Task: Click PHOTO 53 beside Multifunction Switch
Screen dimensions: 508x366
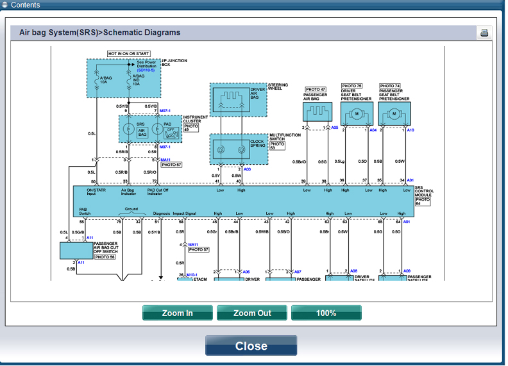Action: (277, 146)
